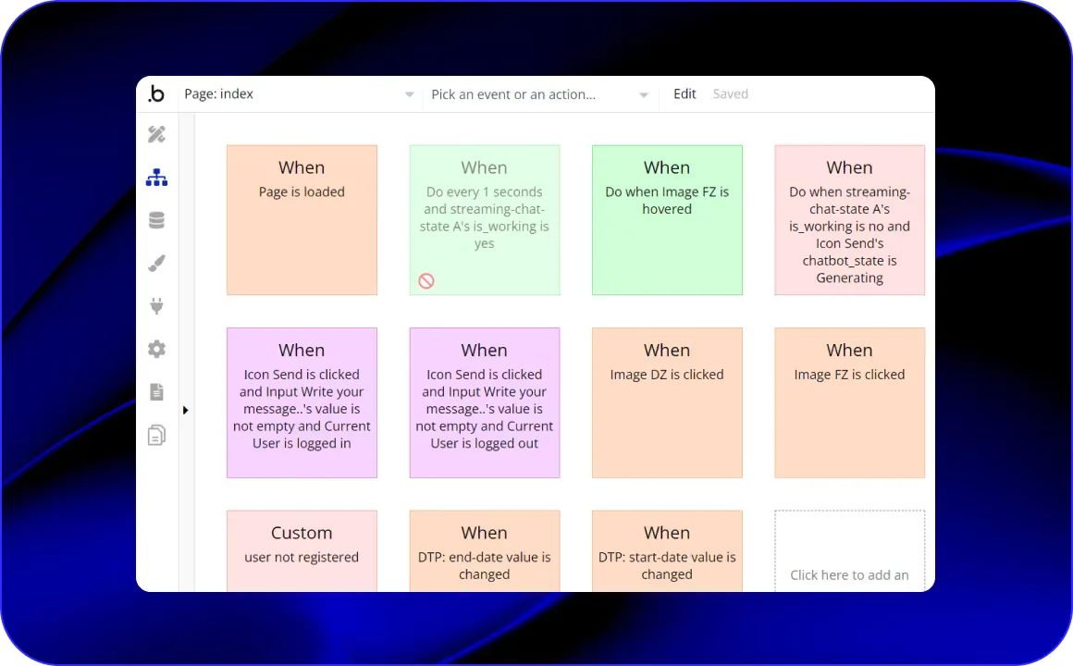This screenshot has height=666, width=1073.
Task: Select the streaming-chat-state is_working is no event
Action: click(850, 220)
